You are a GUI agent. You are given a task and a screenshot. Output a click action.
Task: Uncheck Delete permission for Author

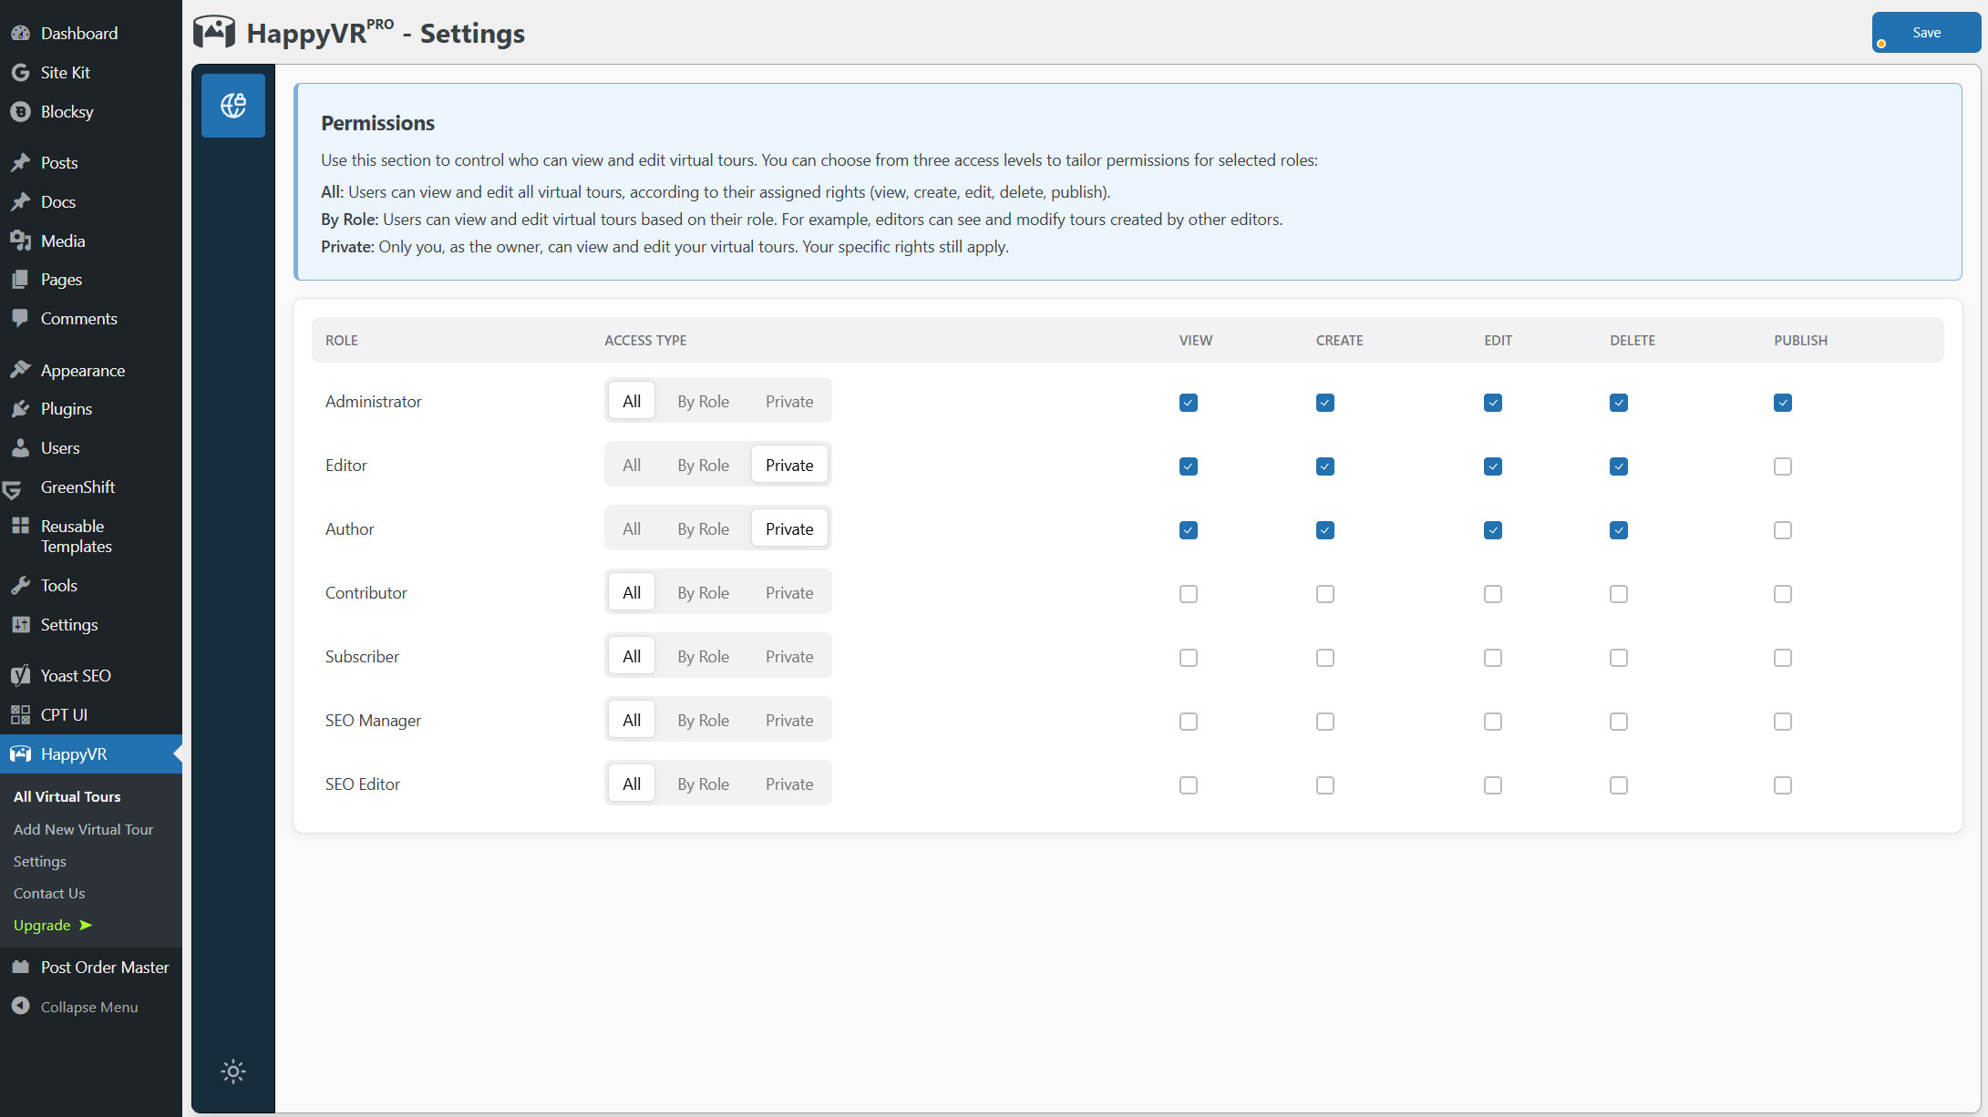coord(1618,530)
